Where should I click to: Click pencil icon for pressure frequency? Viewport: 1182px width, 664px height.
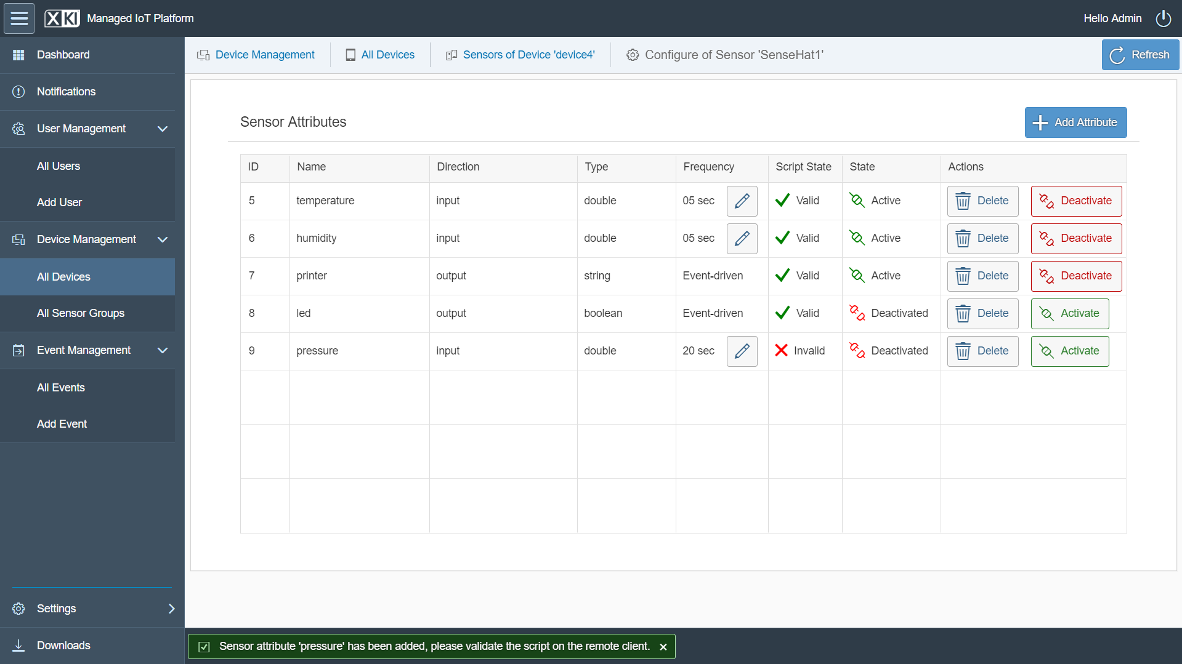[742, 351]
